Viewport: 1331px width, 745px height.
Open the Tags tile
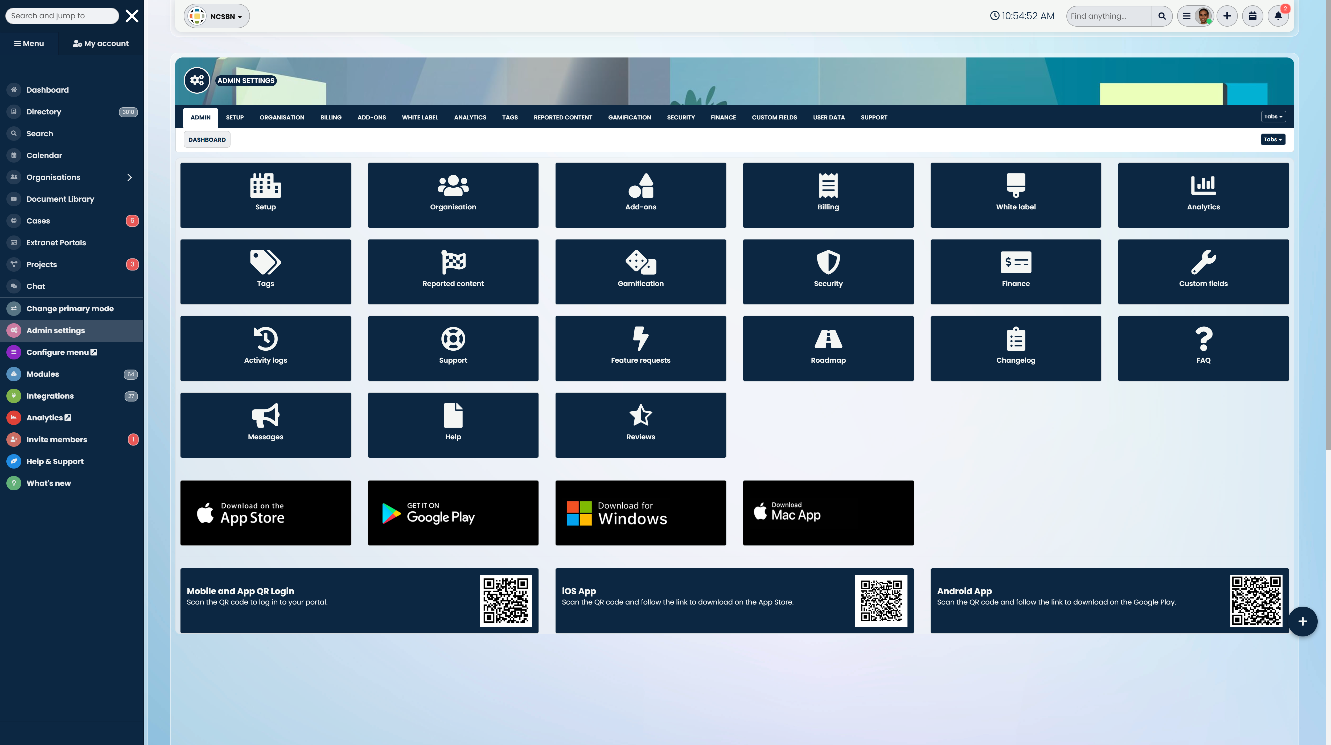tap(266, 272)
